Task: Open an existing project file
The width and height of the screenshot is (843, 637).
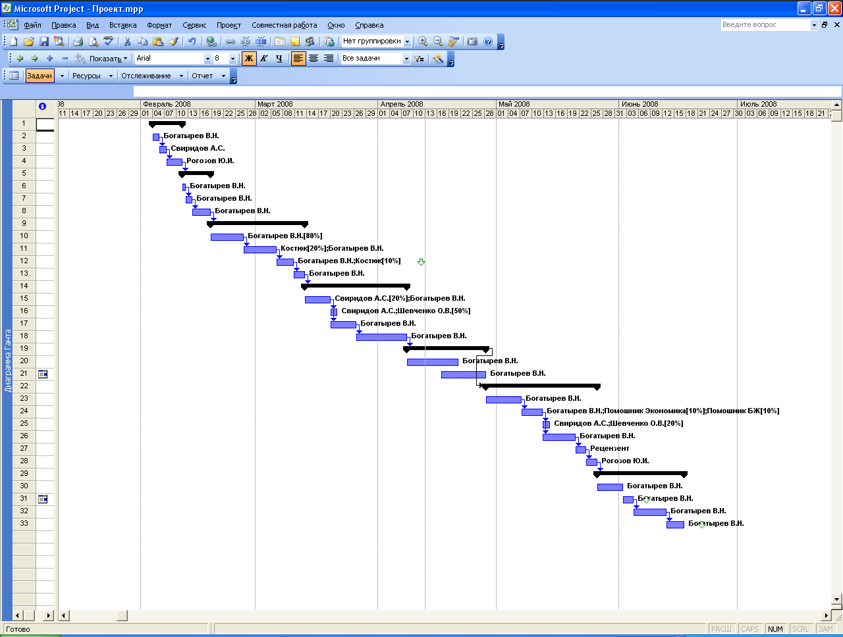Action: pyautogui.click(x=28, y=41)
